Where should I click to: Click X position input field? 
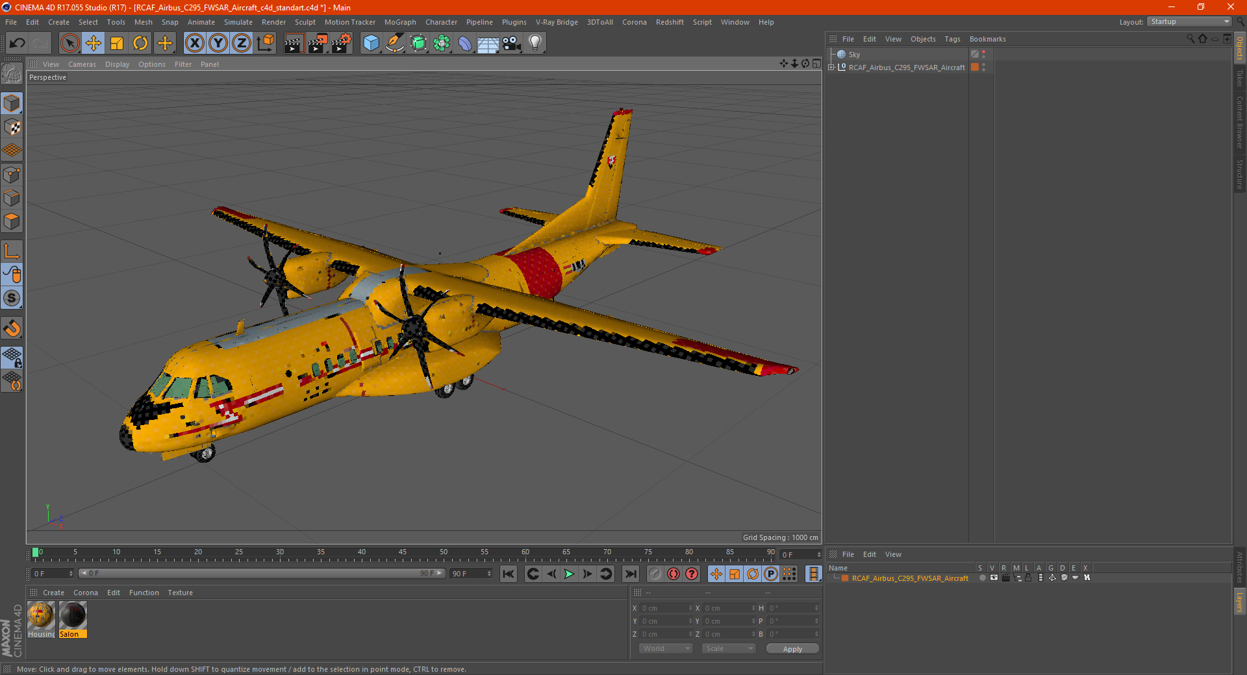[666, 608]
